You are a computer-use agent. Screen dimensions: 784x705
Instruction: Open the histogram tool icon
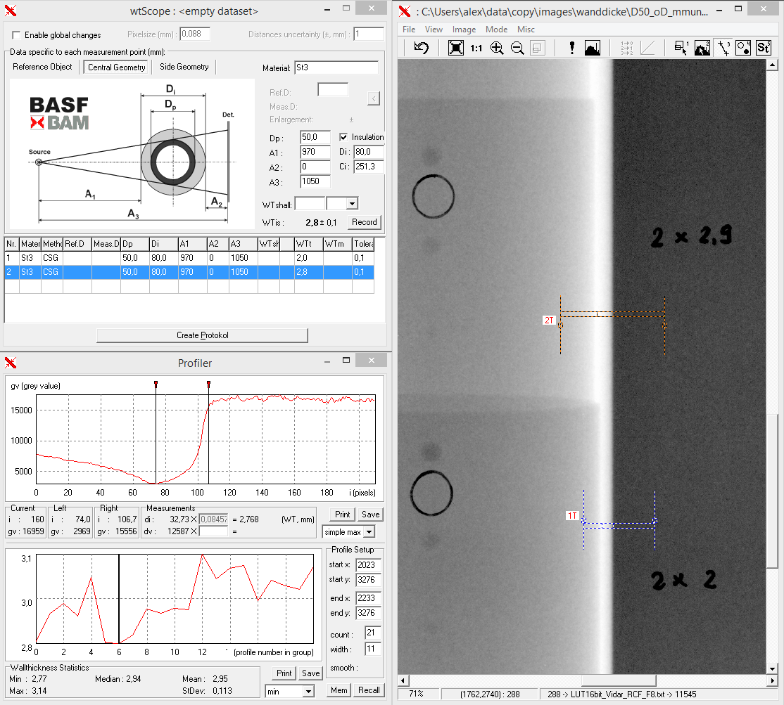click(x=593, y=48)
